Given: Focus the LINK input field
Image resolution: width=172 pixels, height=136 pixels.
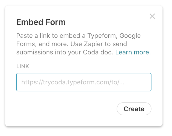Looking at the screenshot, I should click(x=84, y=82).
